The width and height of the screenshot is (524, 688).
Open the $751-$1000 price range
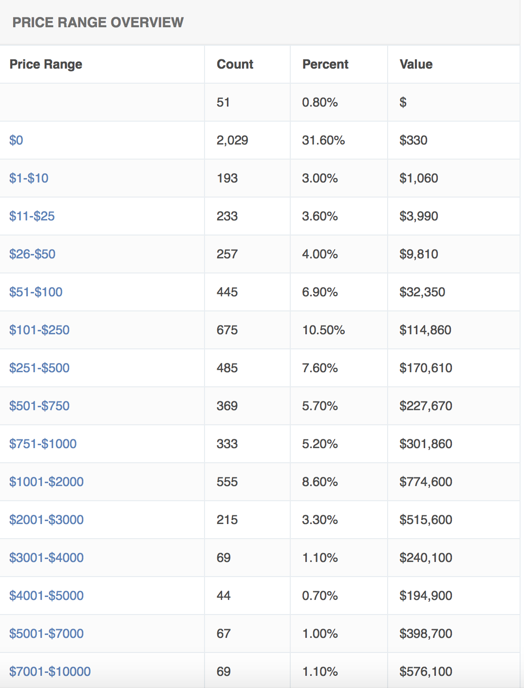point(43,444)
